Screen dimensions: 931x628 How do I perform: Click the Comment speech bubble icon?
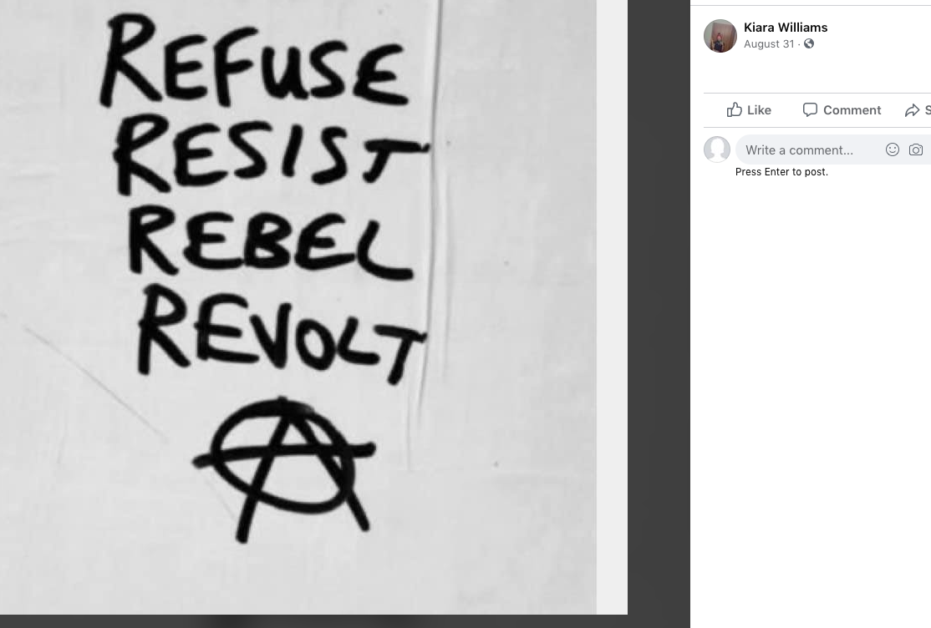(x=810, y=110)
